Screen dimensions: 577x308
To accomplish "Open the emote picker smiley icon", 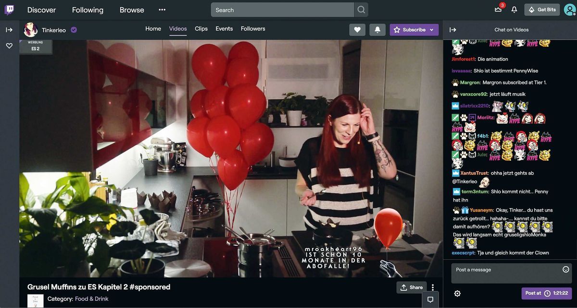I will coord(565,270).
